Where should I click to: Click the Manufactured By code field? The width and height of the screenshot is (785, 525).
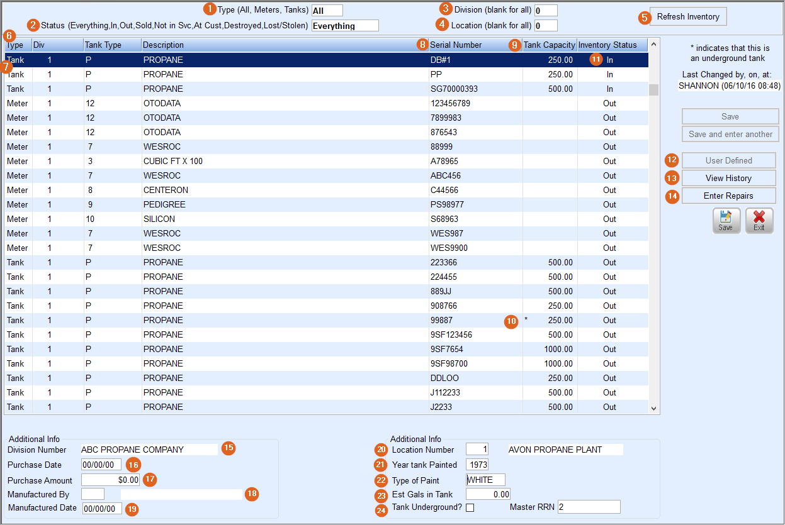(93, 494)
